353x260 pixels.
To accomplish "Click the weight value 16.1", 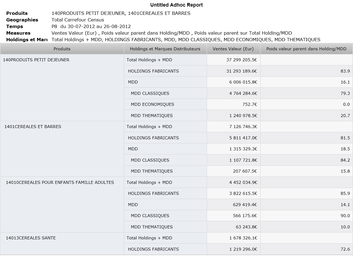I will click(x=345, y=82).
